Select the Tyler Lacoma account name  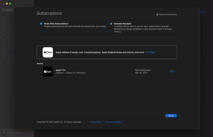click(14, 133)
